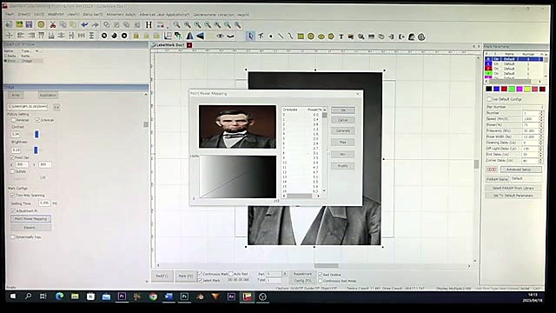Image resolution: width=556 pixels, height=313 pixels.
Task: Click the Contrast slider handle
Action: (x=36, y=134)
